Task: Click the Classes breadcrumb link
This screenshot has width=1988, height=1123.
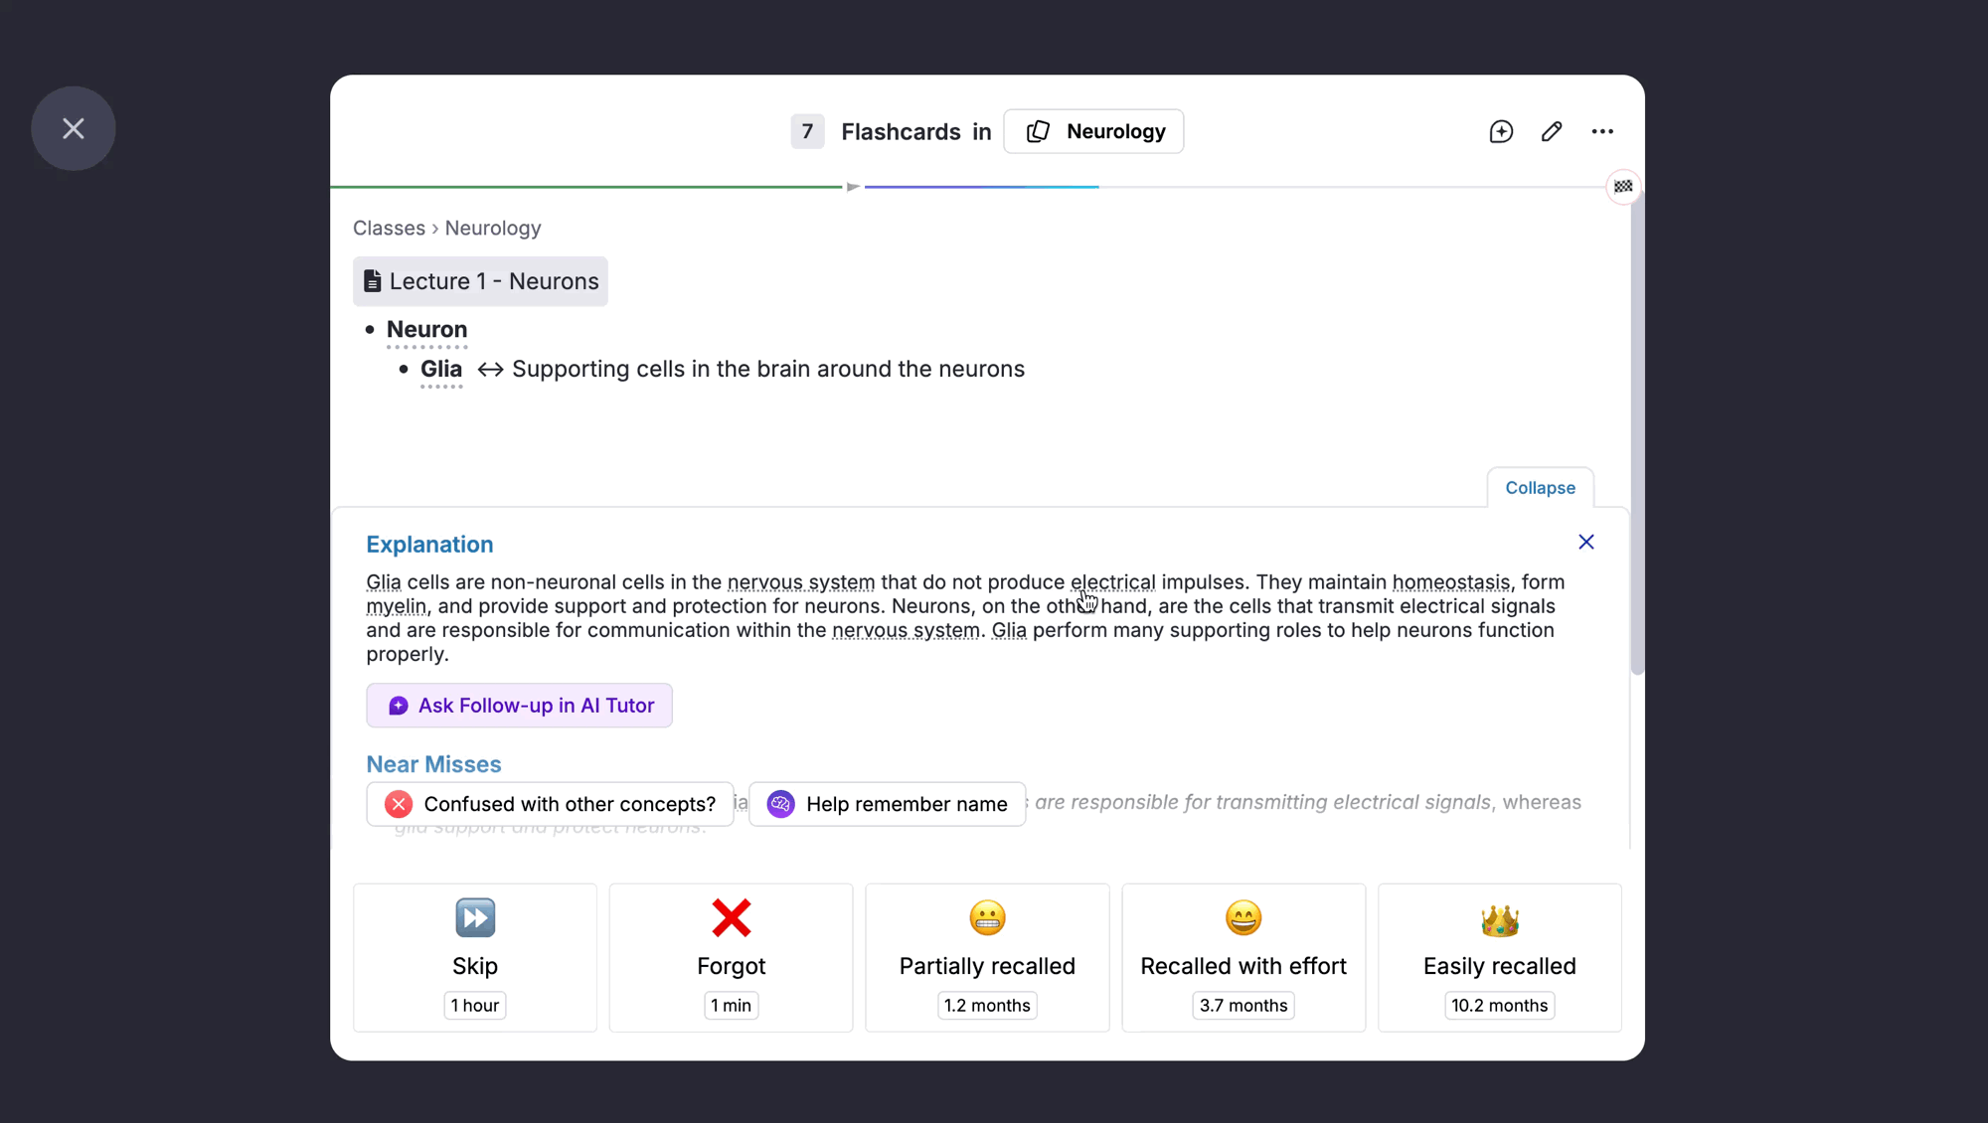Action: pos(389,228)
